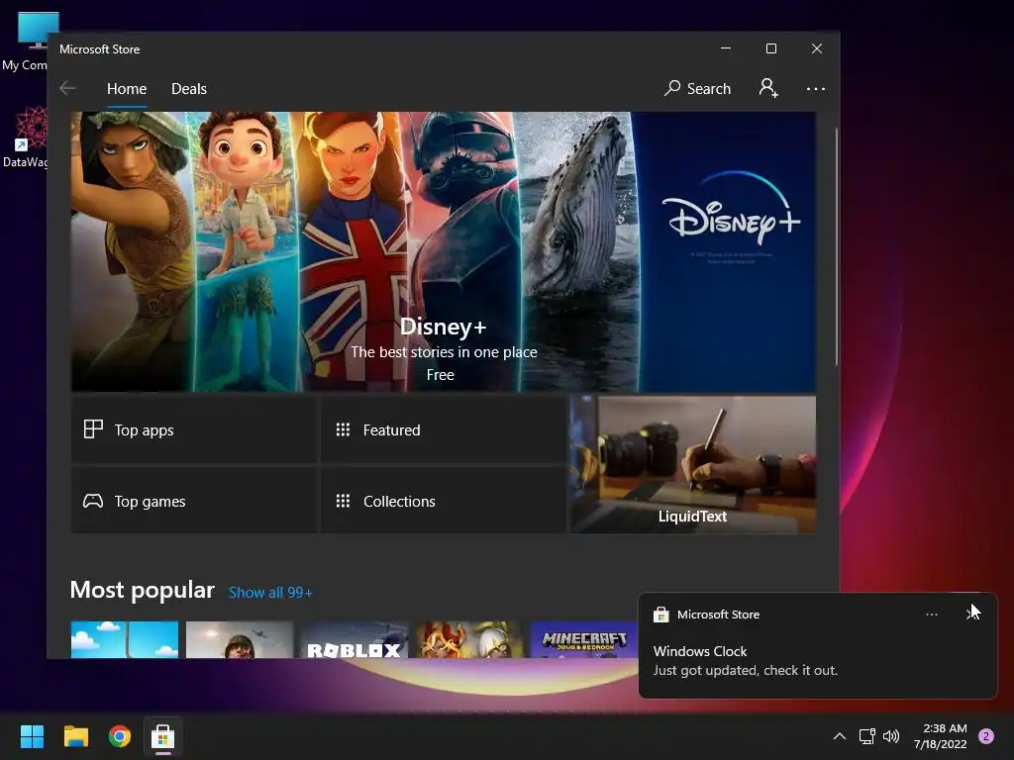Screen dimensions: 1014x760
Task: Maximize the Microsoft Store window
Action: 770,48
